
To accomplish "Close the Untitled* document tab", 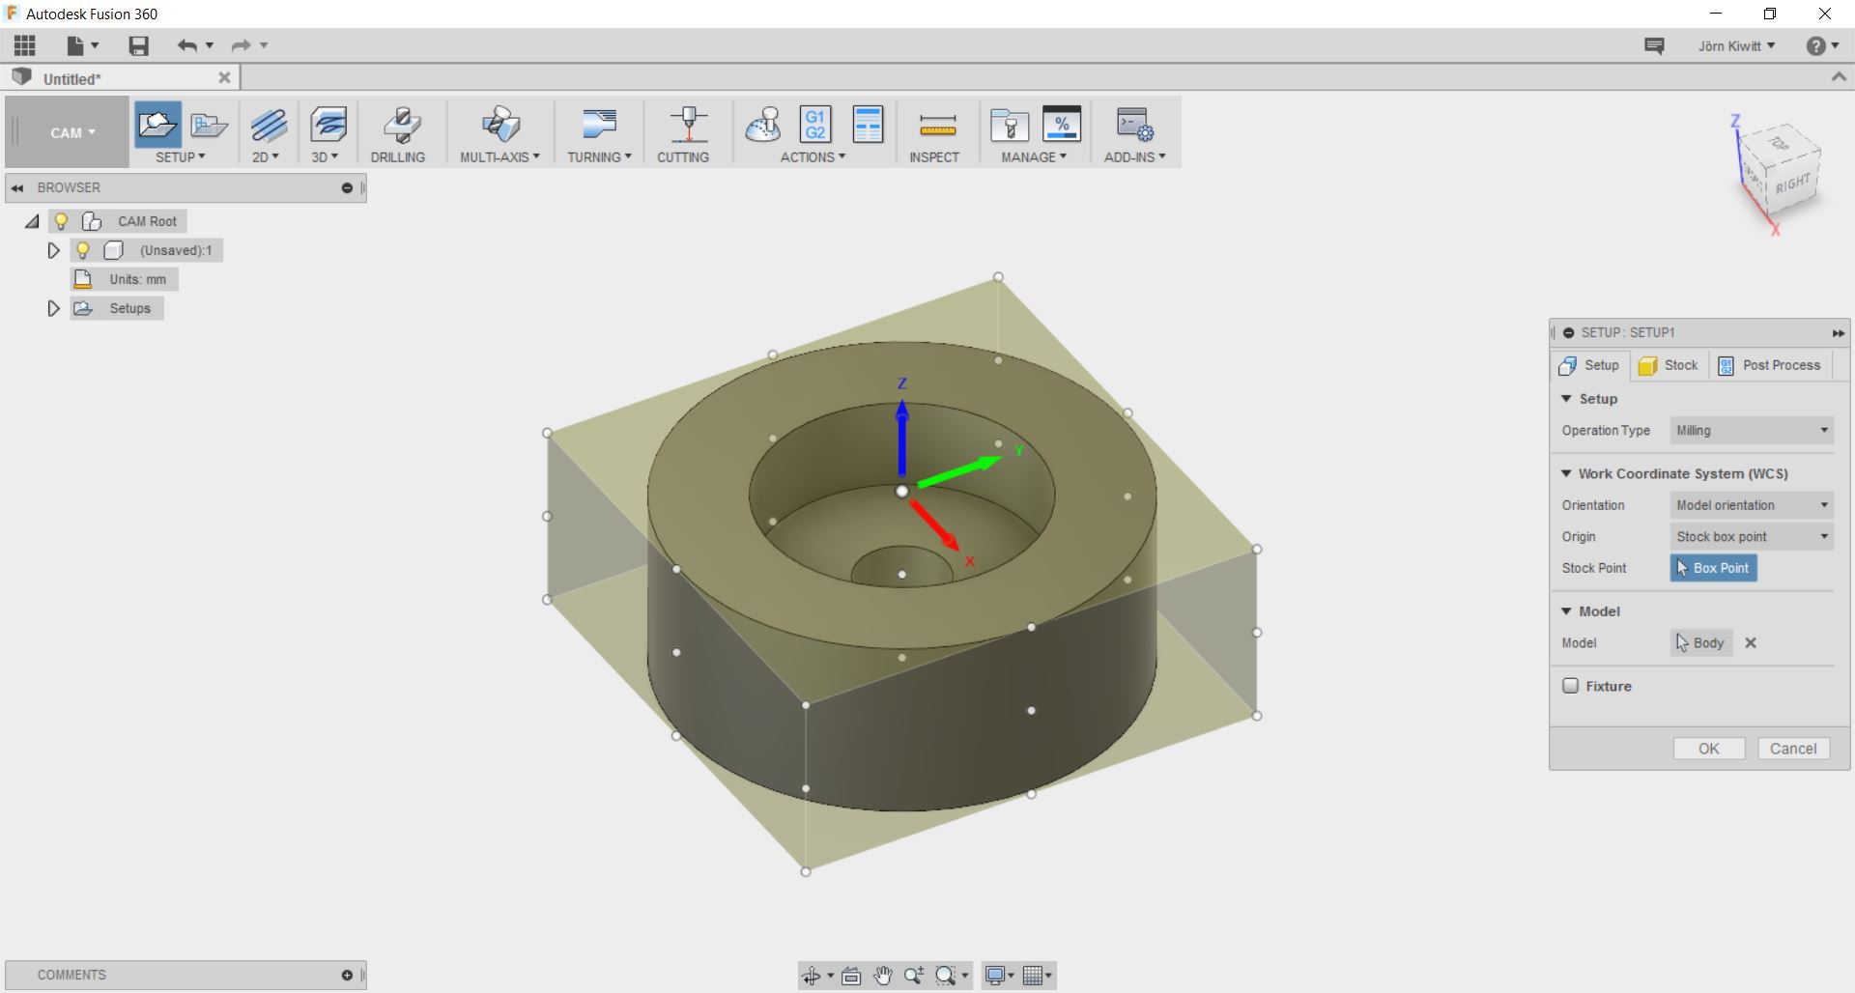I will pyautogui.click(x=224, y=78).
